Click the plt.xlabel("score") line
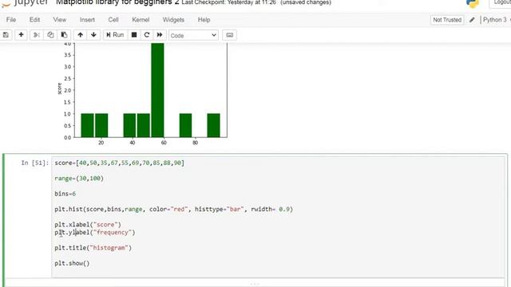 pos(88,225)
